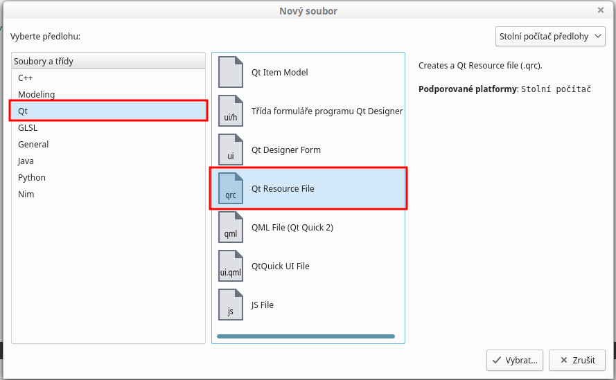Open the Stolní počítač předlohy dropdown
616x380 pixels.
click(x=550, y=37)
